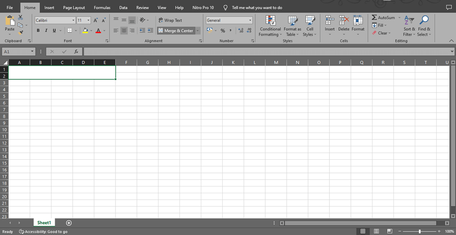Switch to the Data tab

pos(123,8)
